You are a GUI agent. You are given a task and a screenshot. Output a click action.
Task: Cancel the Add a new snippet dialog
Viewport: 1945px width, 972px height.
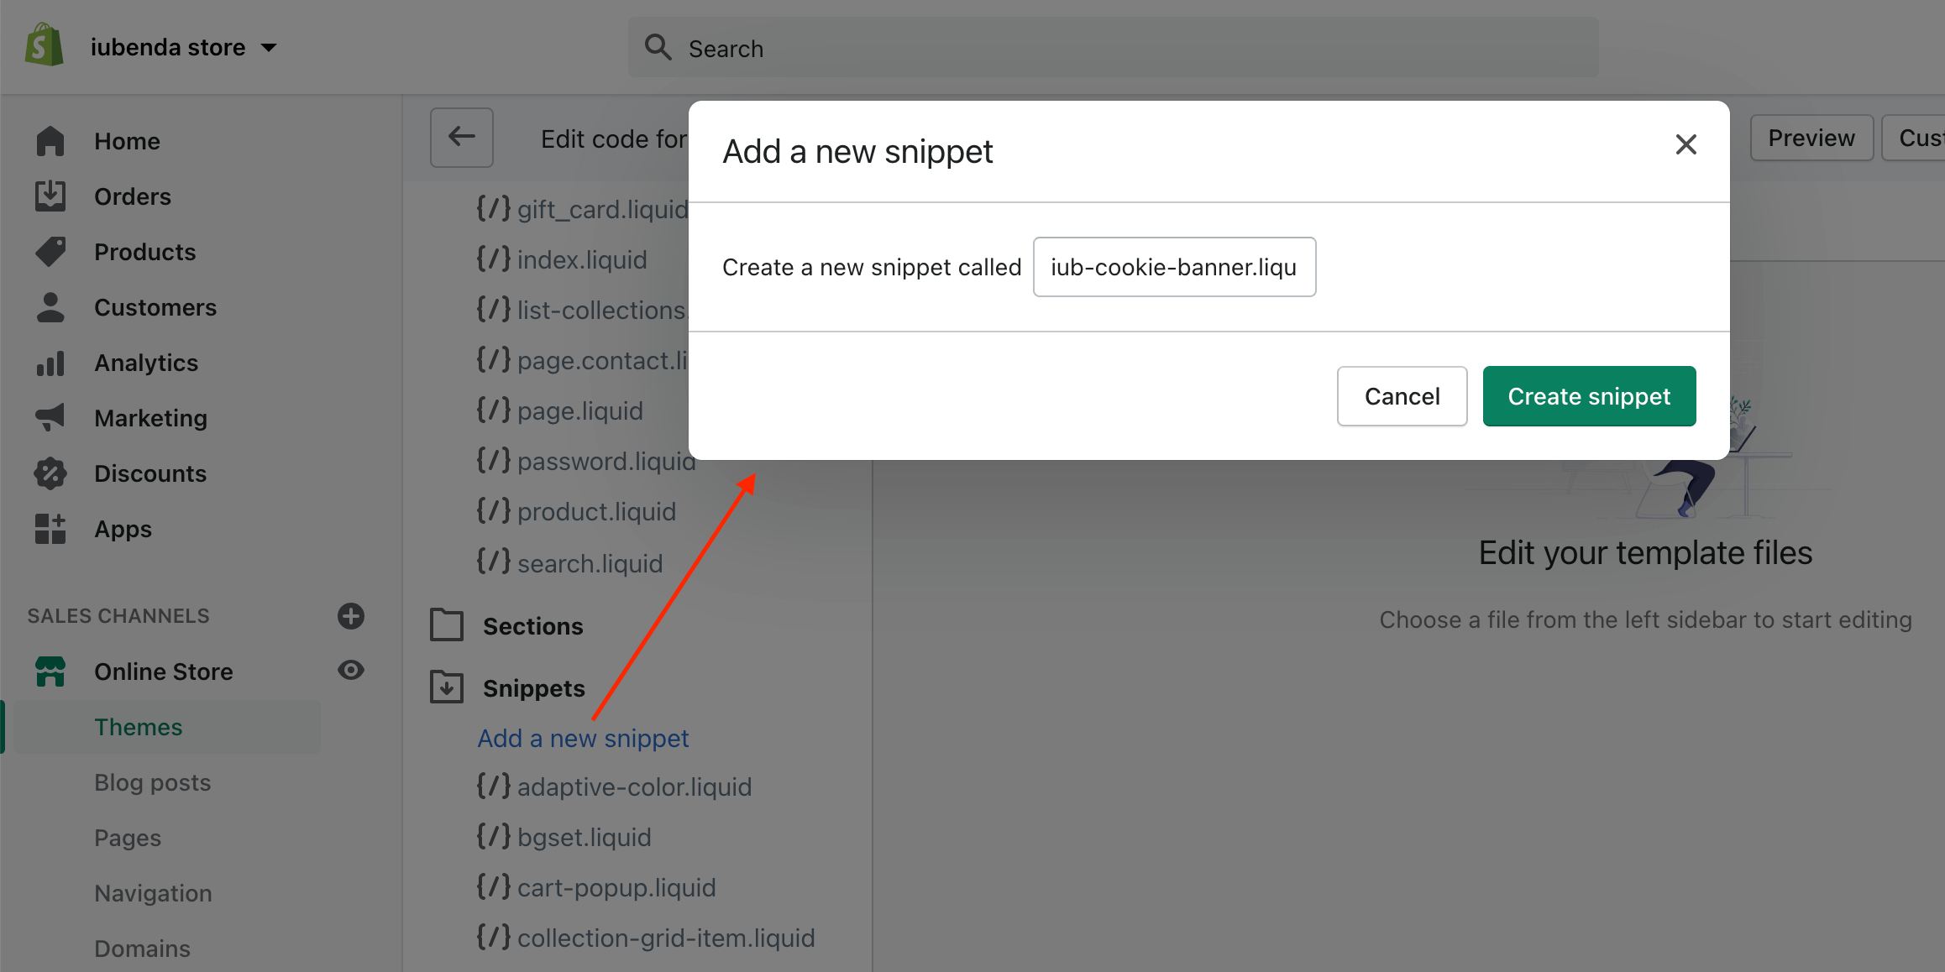click(1402, 395)
